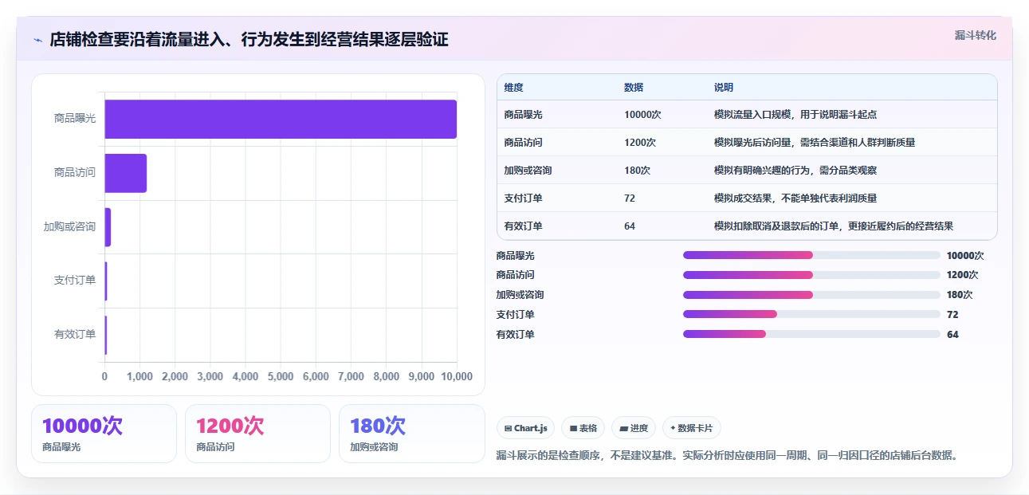Click the 店铺检查要沿着流量进入 page title
Viewport: 1029px width, 495px height.
click(249, 39)
